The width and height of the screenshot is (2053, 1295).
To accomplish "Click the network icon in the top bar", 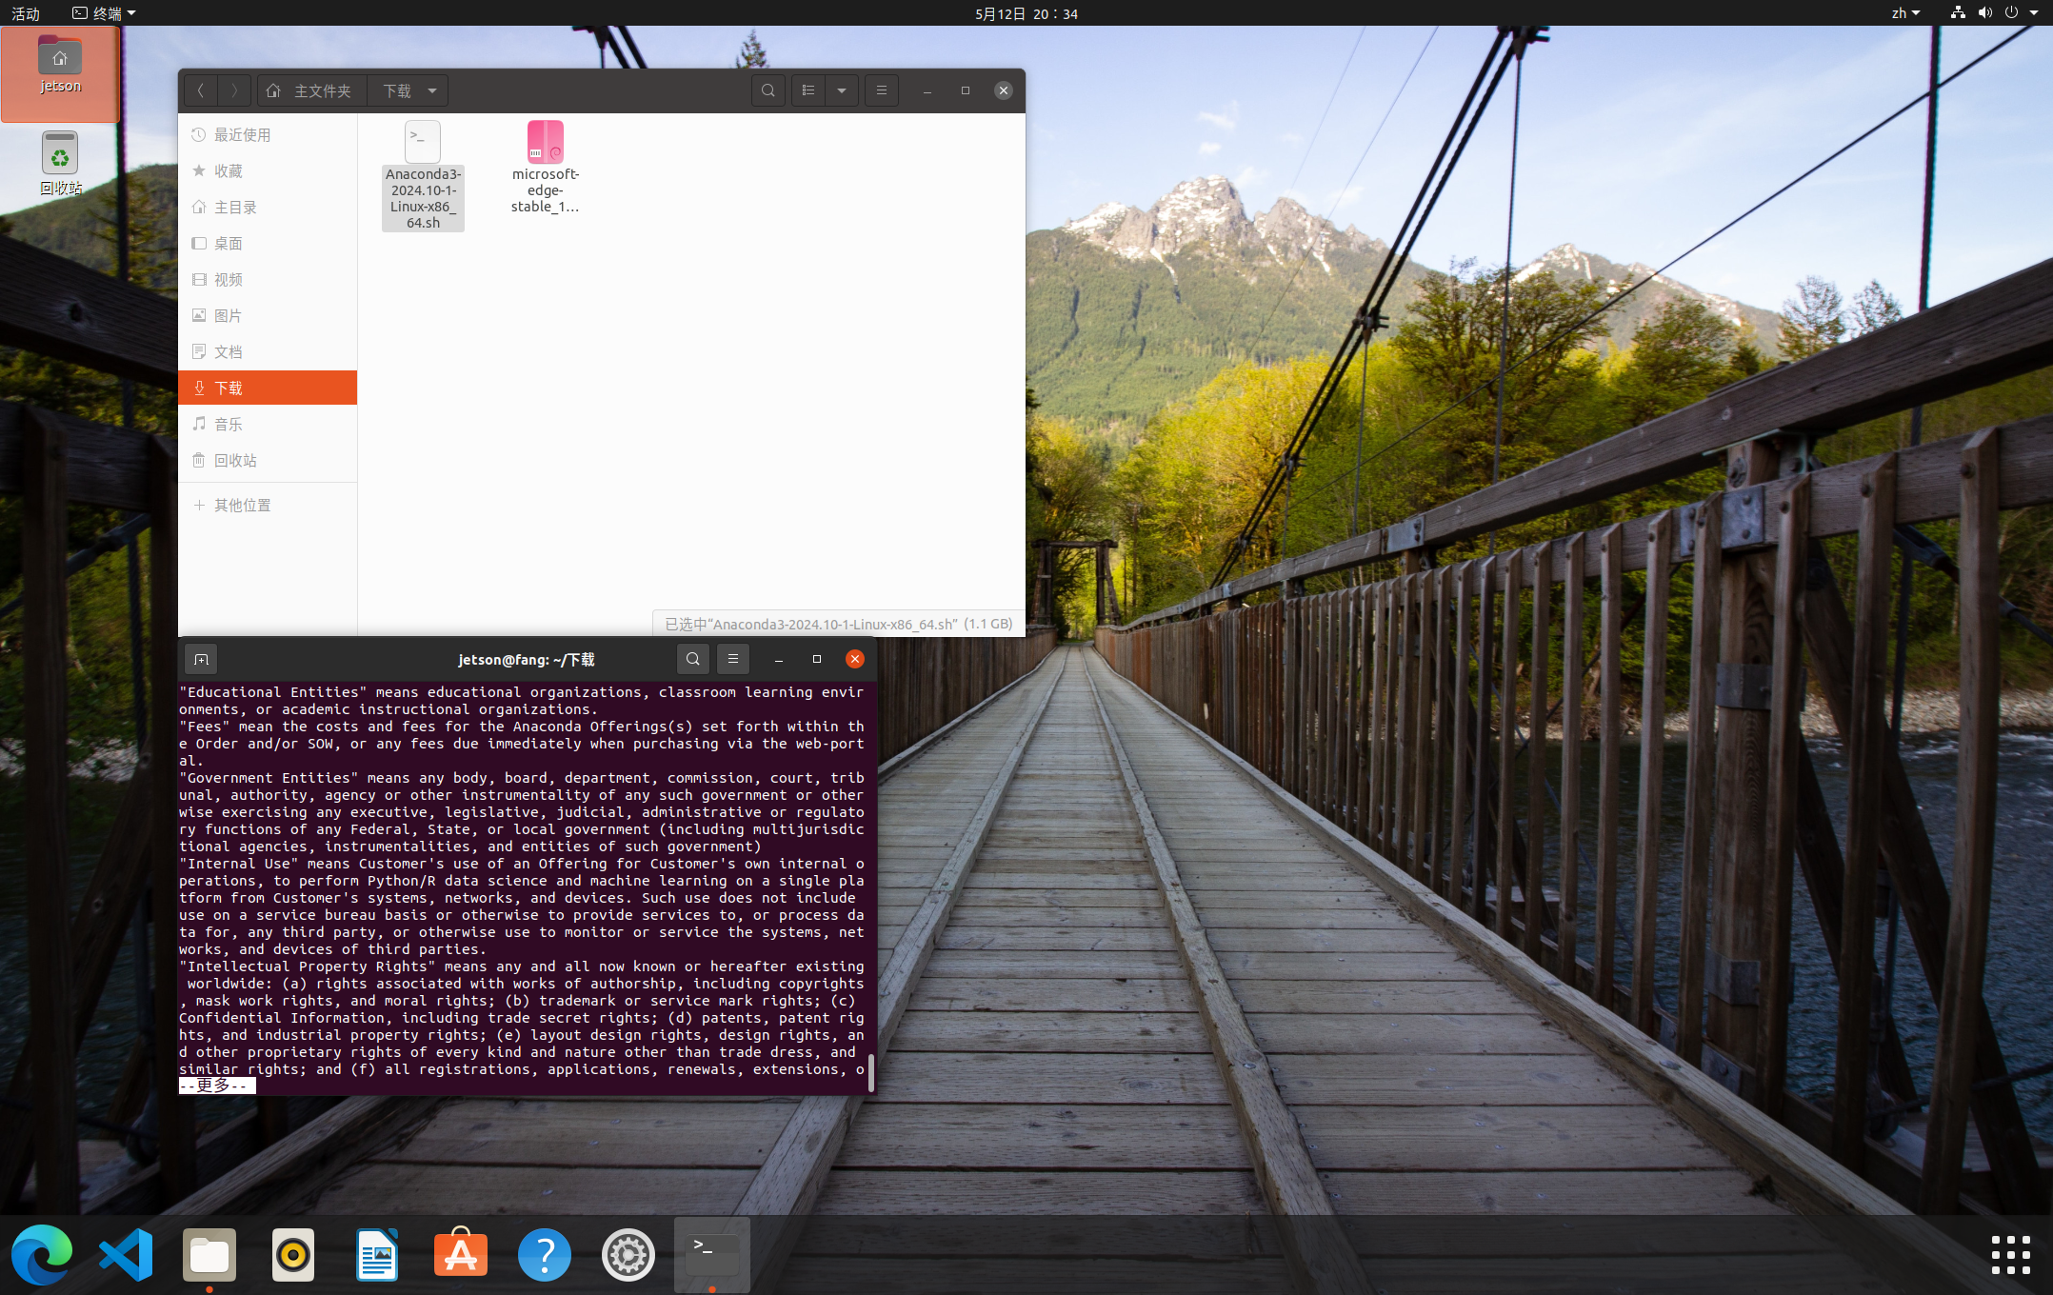I will (x=1958, y=13).
